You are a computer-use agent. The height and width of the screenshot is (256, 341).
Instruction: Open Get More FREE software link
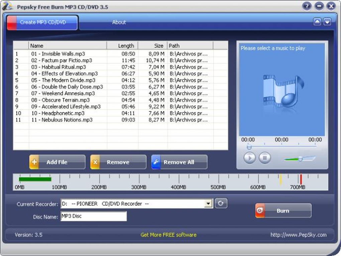168,235
